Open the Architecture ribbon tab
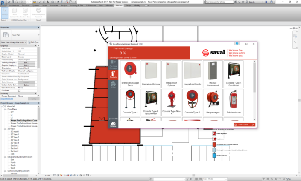The image size is (301, 181). click(x=14, y=6)
